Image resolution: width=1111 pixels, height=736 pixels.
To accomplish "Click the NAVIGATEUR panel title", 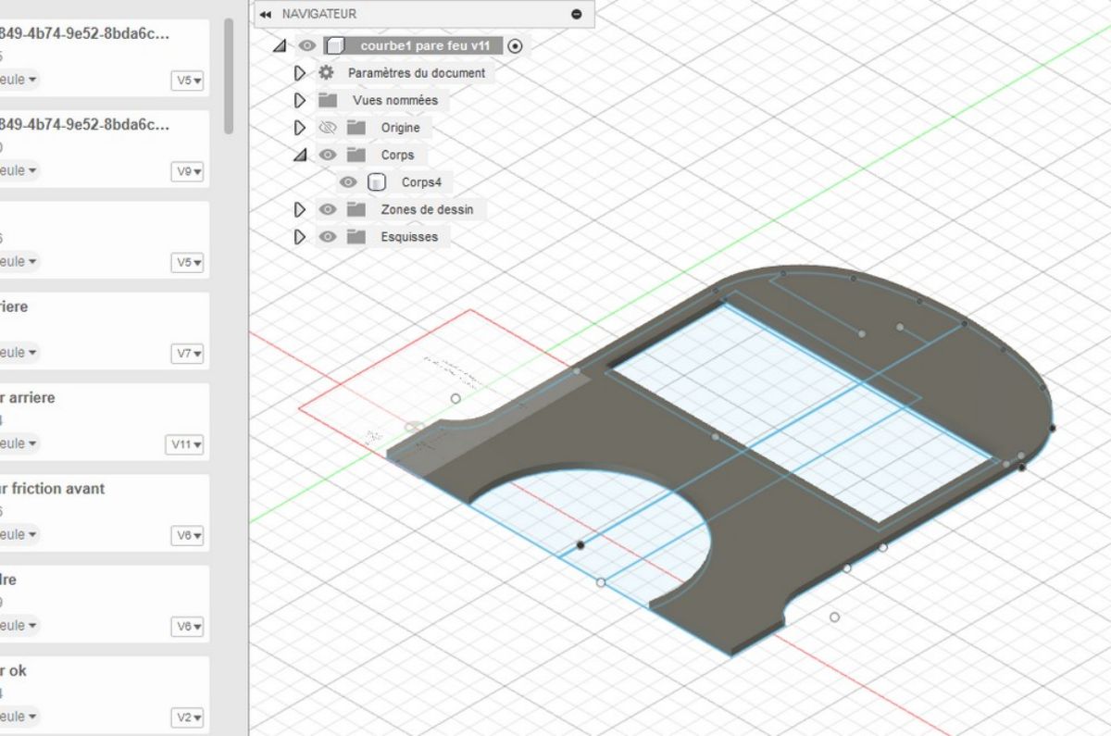I will [319, 14].
